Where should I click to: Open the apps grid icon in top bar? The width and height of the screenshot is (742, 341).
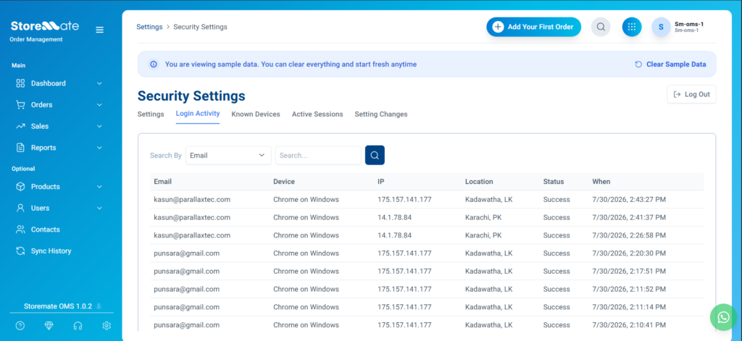pyautogui.click(x=632, y=27)
